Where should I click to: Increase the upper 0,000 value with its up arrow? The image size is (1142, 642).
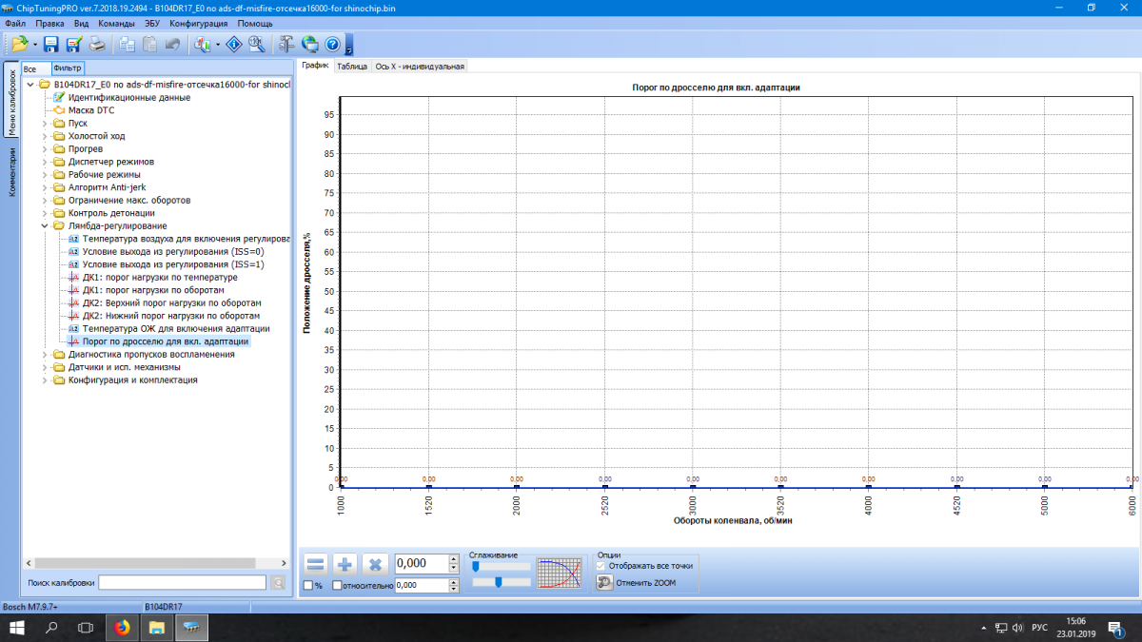pos(453,559)
